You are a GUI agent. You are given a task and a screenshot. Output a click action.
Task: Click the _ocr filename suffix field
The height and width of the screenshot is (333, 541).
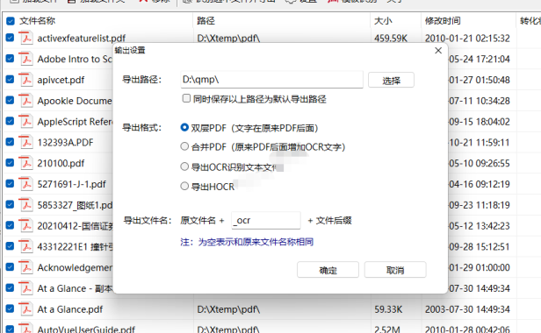pos(265,220)
